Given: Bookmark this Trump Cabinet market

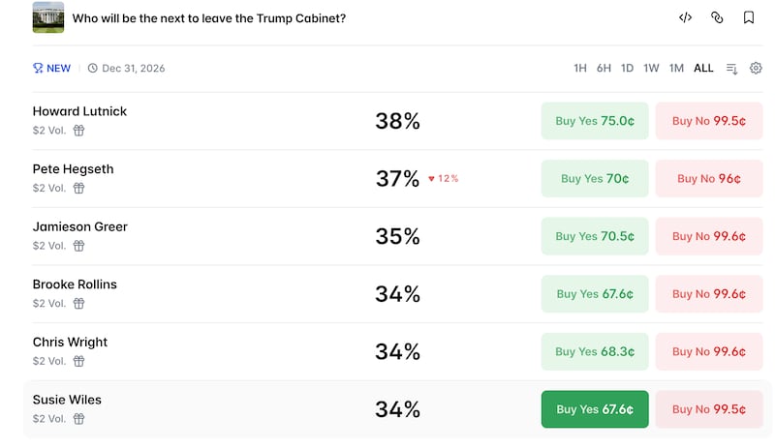Looking at the screenshot, I should (749, 17).
